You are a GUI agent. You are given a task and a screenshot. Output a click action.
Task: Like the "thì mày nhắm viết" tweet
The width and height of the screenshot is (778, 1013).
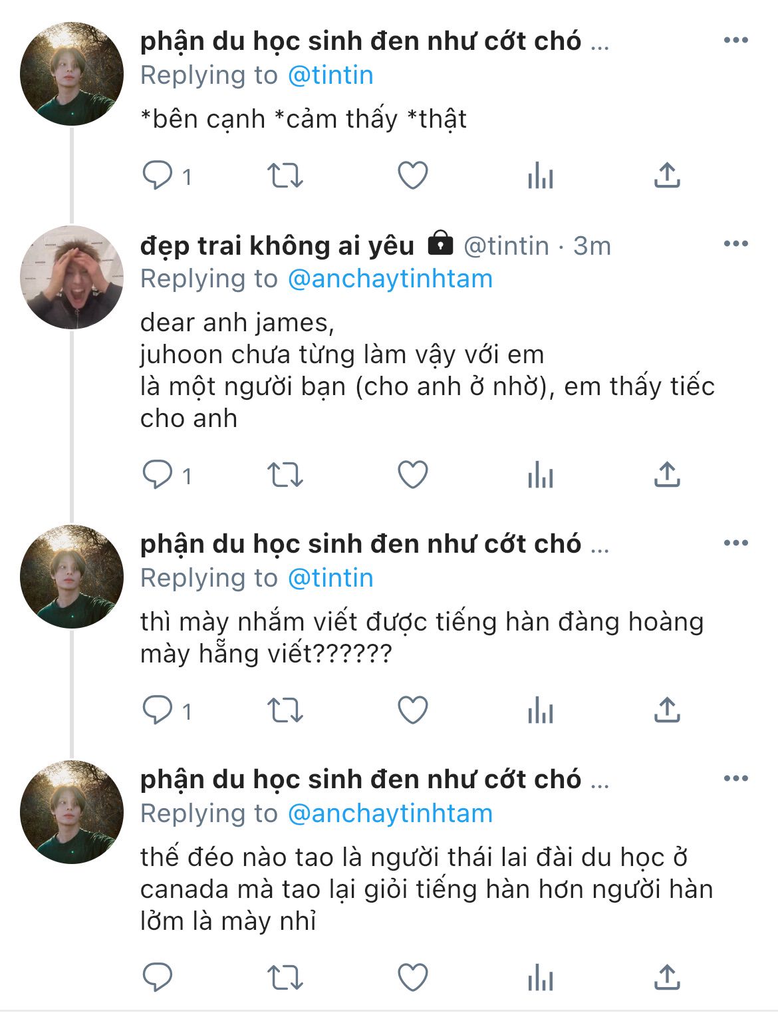[x=412, y=710]
